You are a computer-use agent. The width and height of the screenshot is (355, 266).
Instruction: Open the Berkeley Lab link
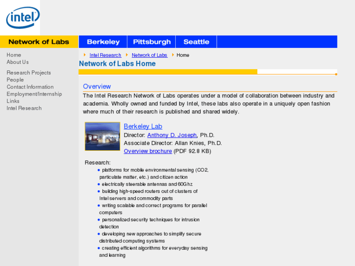(143, 126)
